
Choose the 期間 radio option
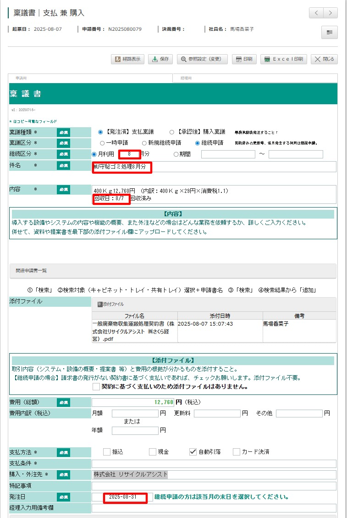(176, 154)
